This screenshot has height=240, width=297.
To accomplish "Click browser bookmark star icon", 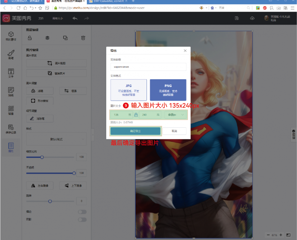I will pyautogui.click(x=40, y=8).
